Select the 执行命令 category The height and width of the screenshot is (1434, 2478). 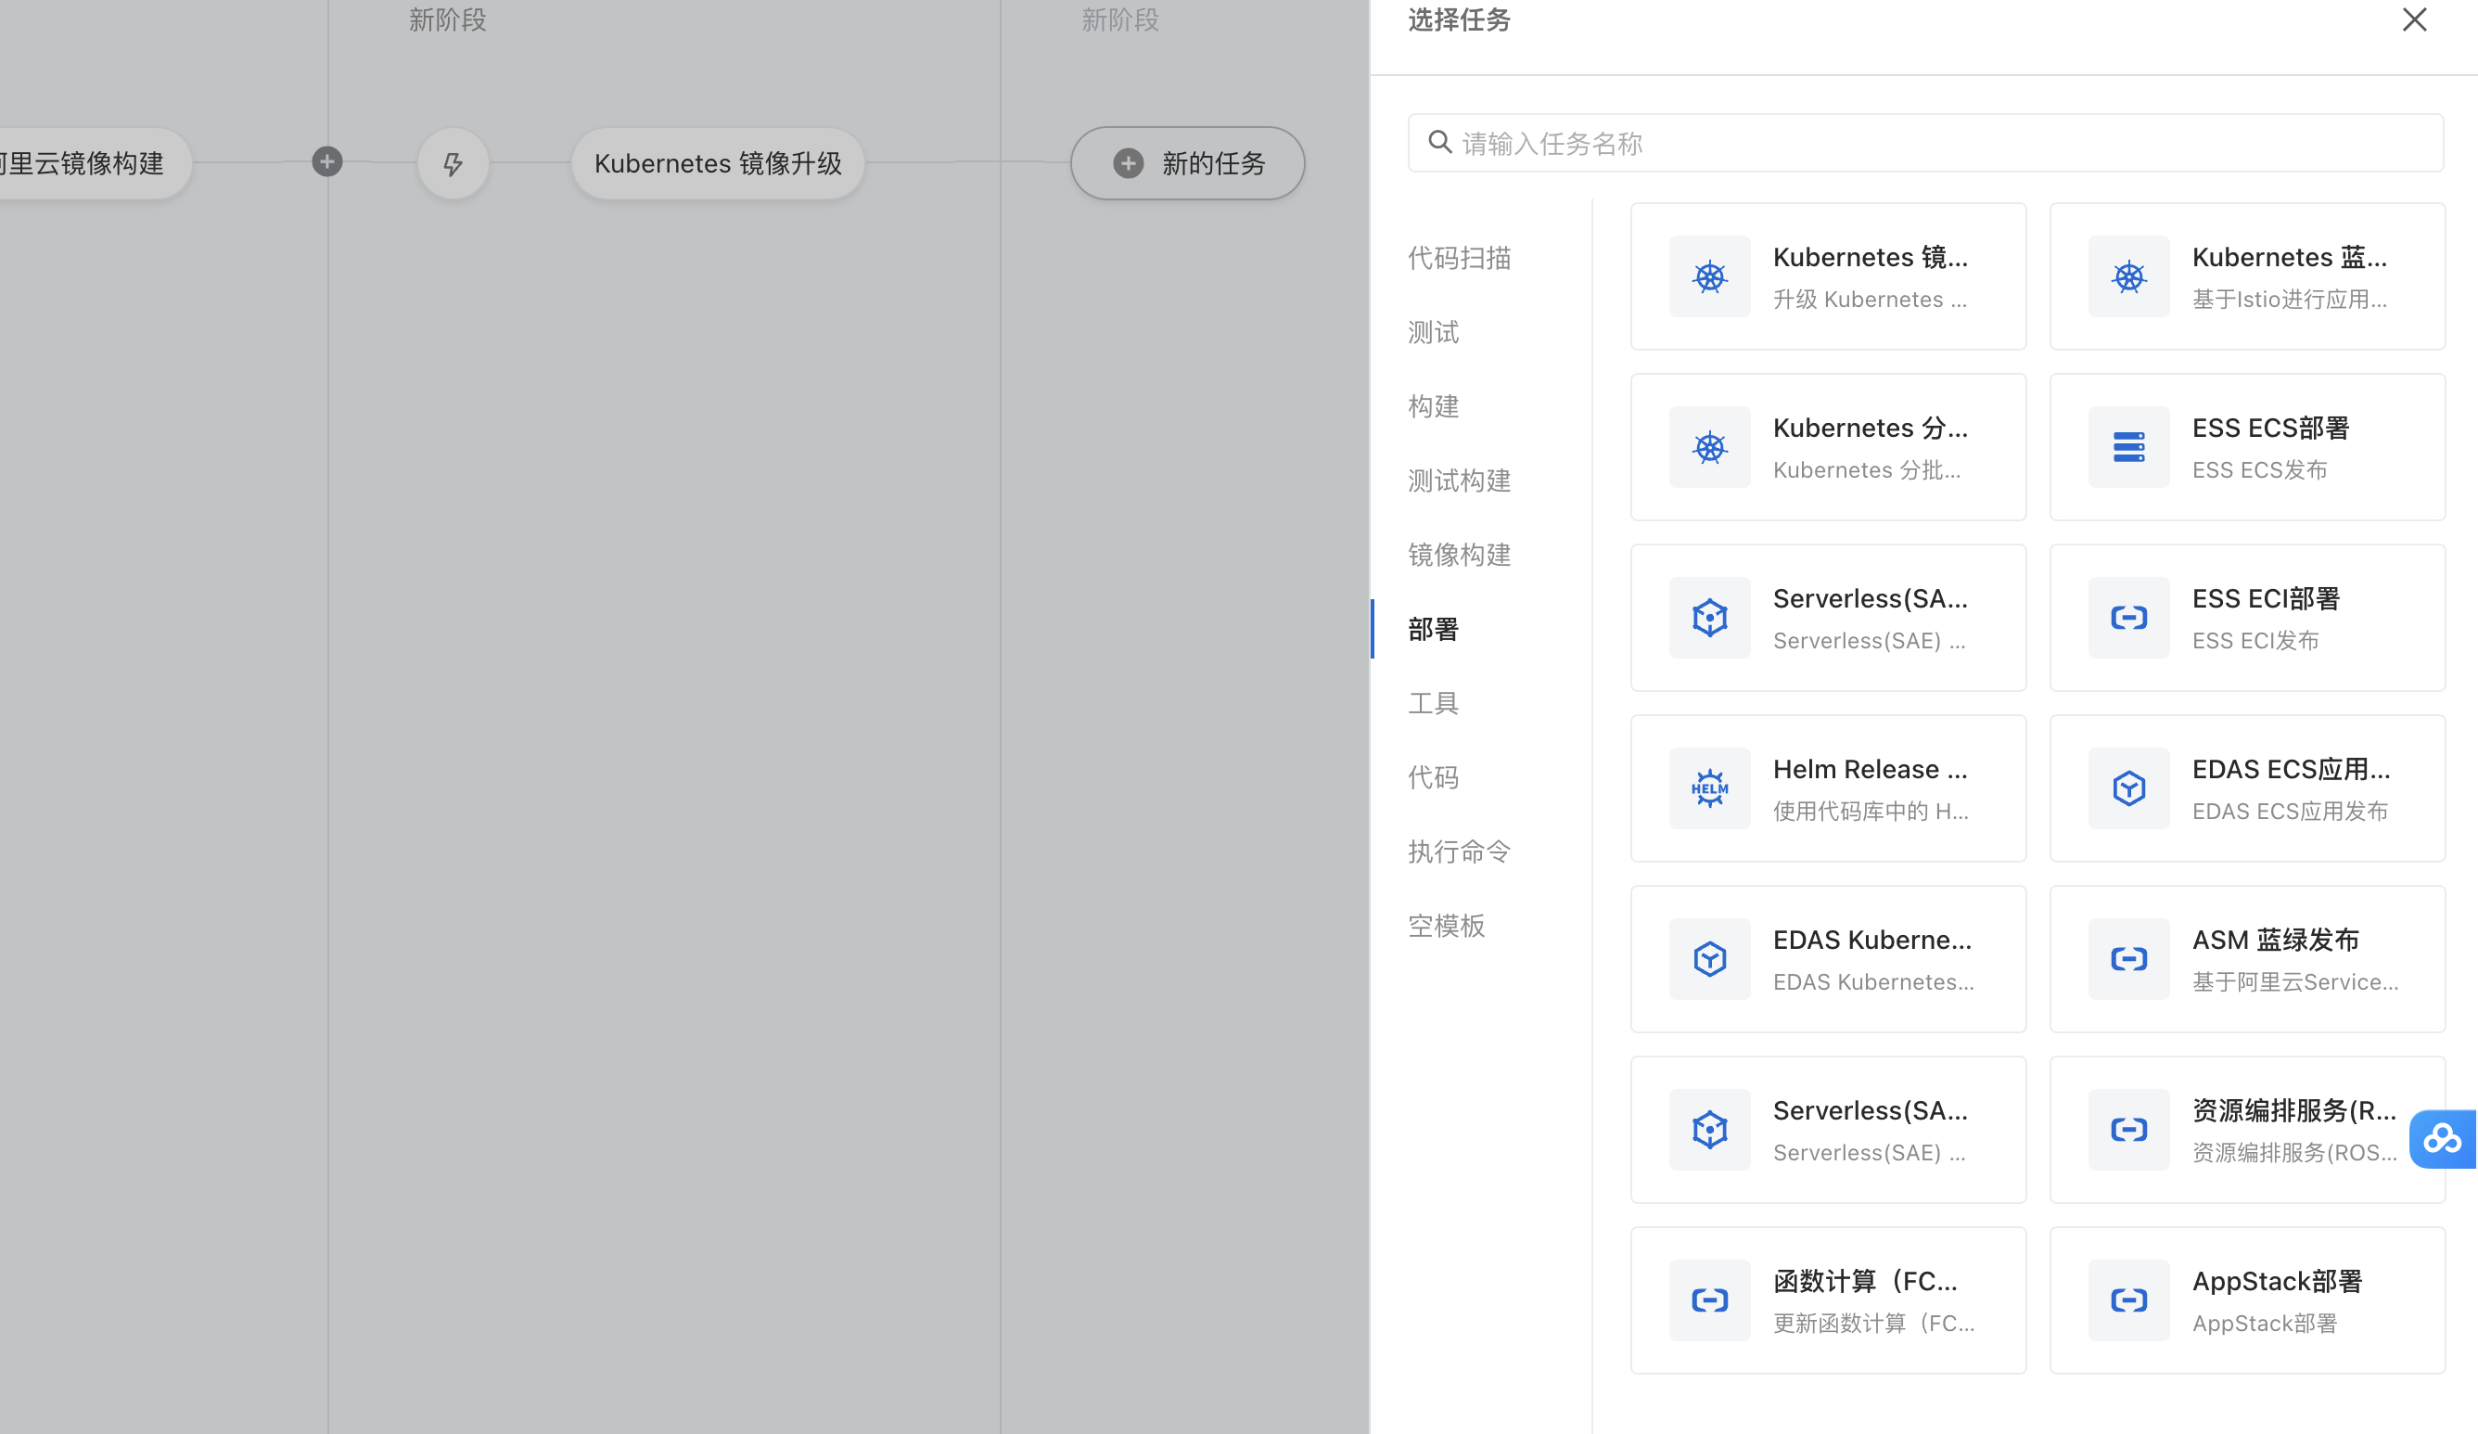1460,851
